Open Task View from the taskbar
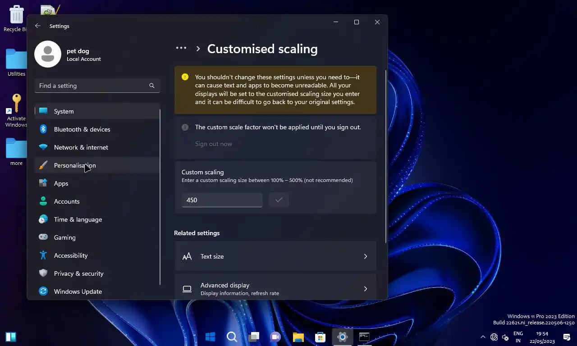577x346 pixels. tap(254, 337)
